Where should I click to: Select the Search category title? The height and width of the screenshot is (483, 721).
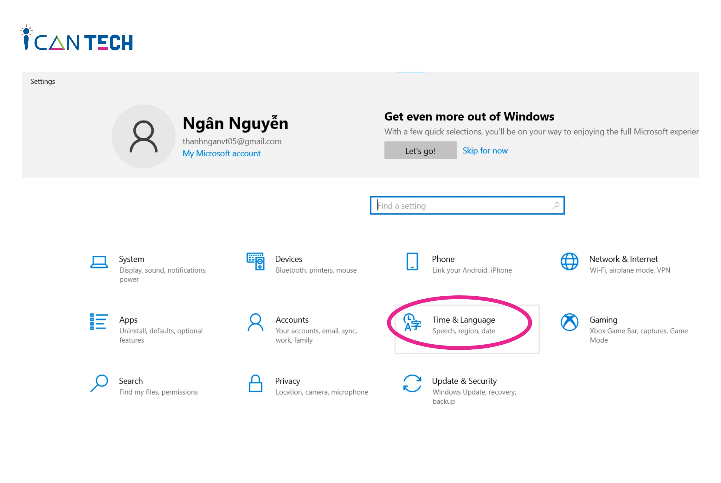pos(131,381)
